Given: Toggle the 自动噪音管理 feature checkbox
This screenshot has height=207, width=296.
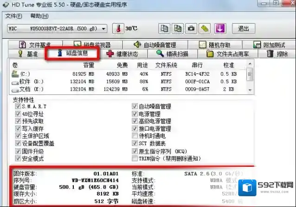Looking at the screenshot, I should click(x=135, y=106).
